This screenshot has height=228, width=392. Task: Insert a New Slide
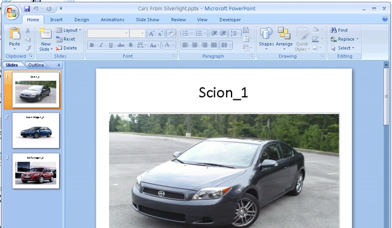[46, 39]
